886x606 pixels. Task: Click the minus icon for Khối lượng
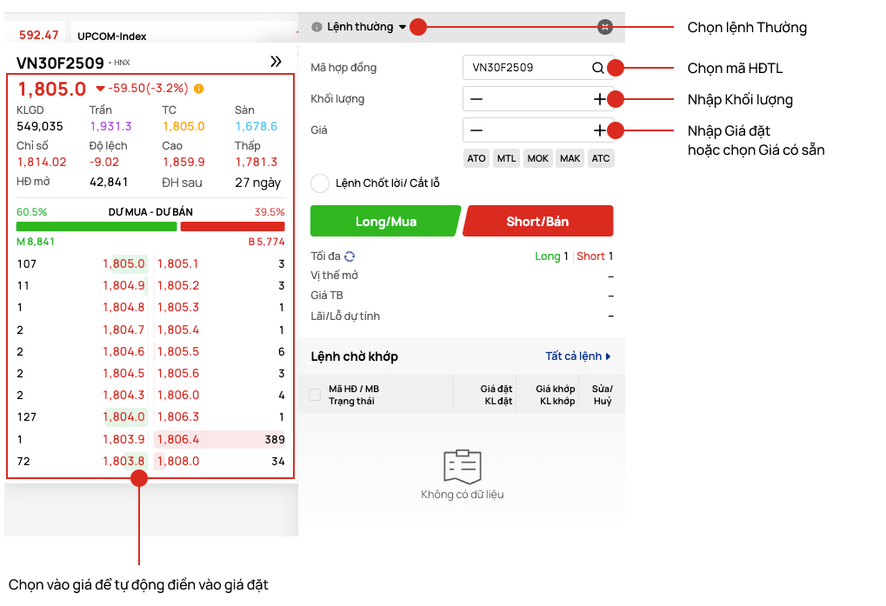click(476, 99)
